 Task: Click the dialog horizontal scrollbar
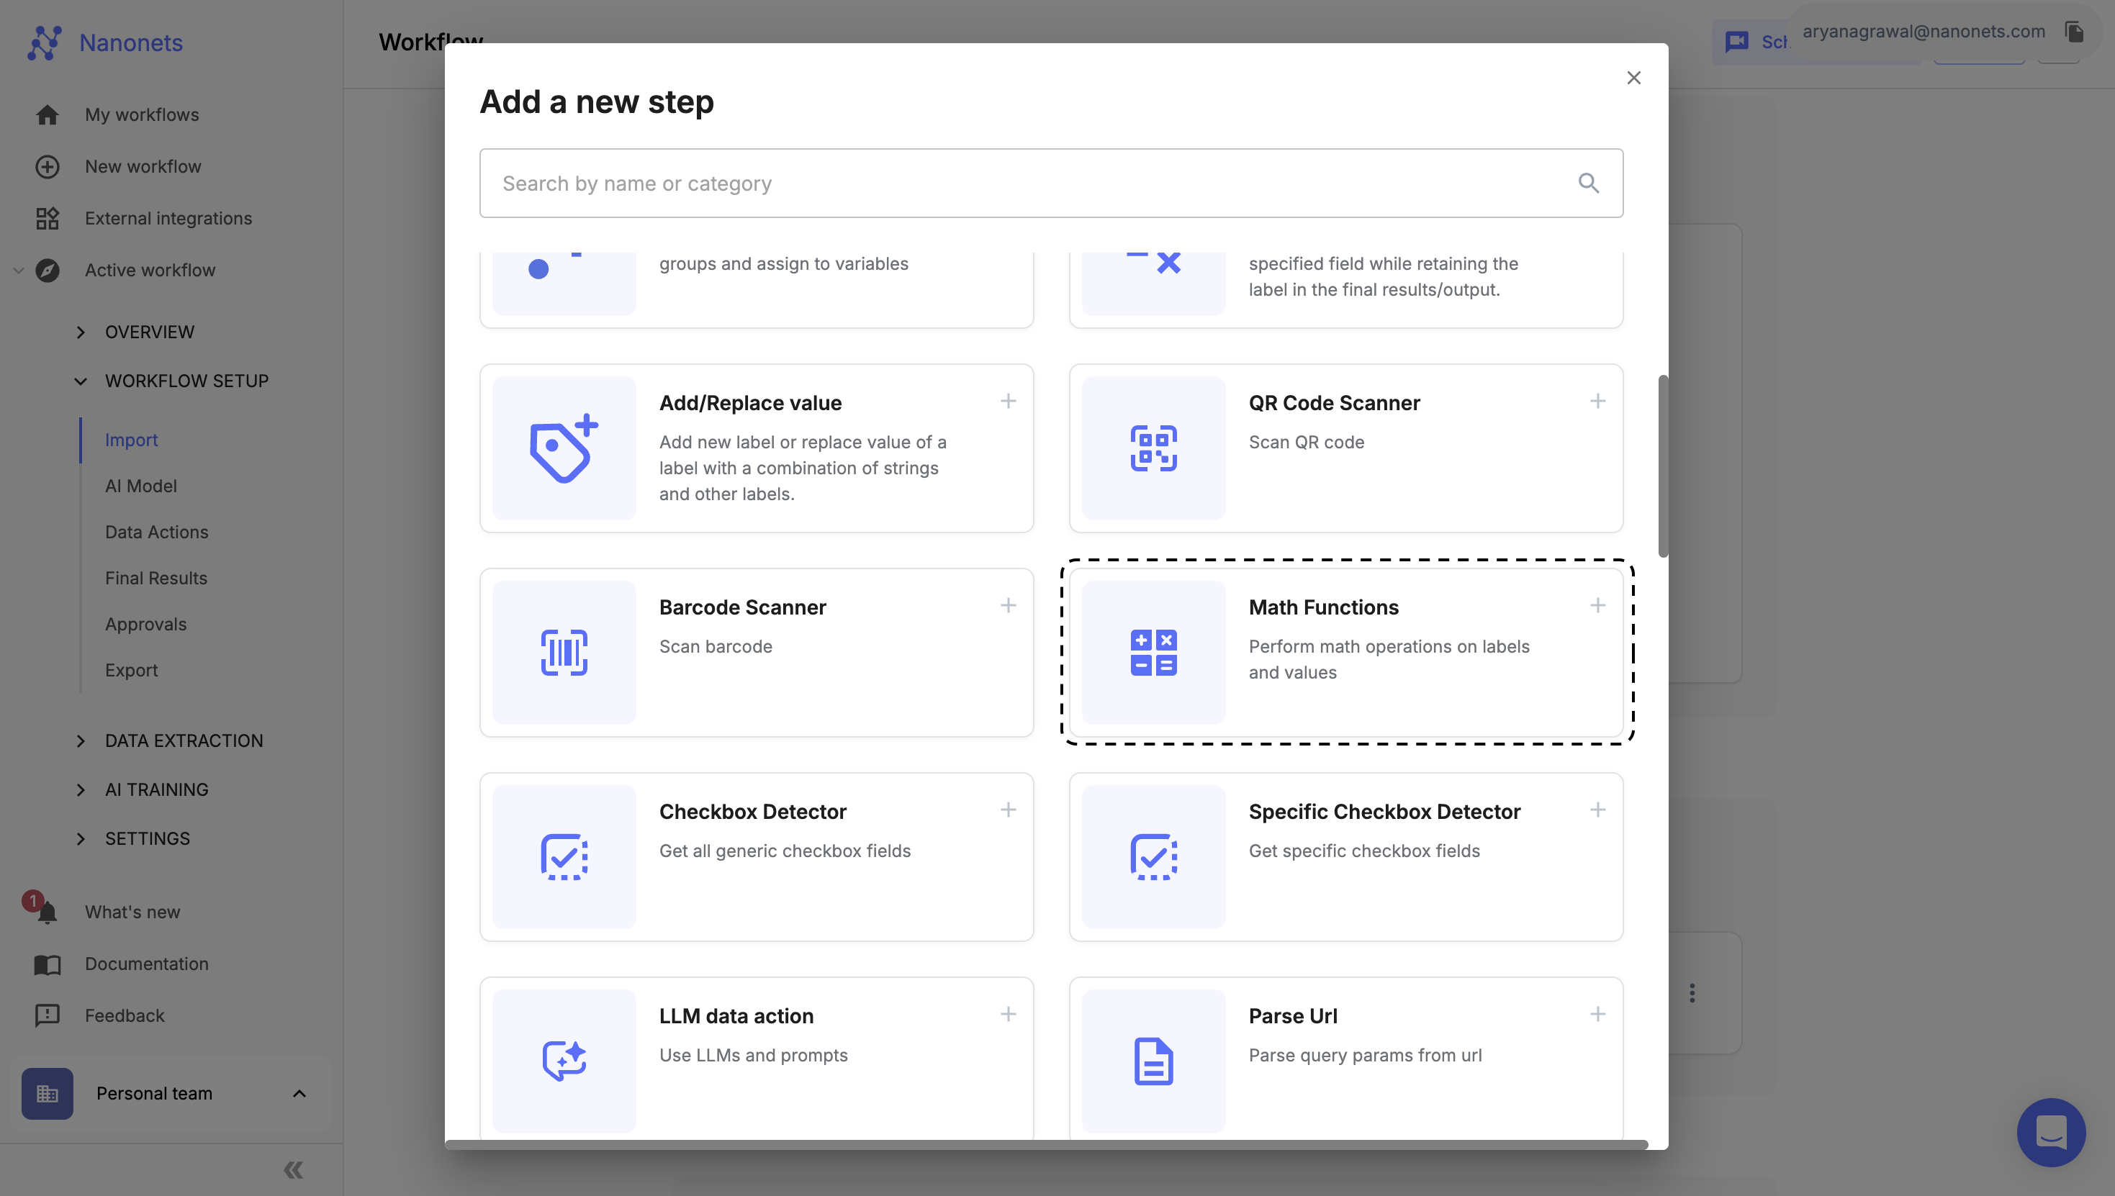click(1047, 1144)
